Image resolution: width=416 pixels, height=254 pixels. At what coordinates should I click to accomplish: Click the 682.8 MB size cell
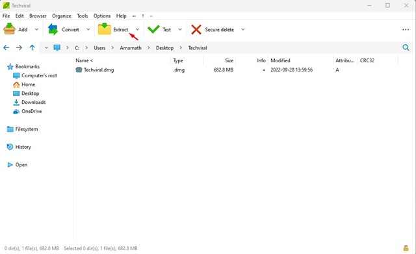point(224,70)
